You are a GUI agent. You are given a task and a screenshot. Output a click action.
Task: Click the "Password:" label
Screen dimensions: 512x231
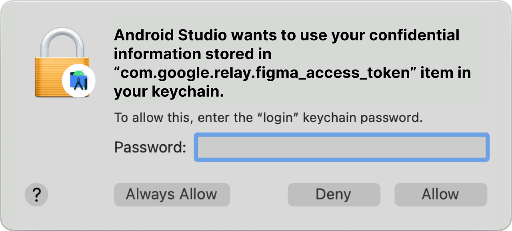click(150, 147)
